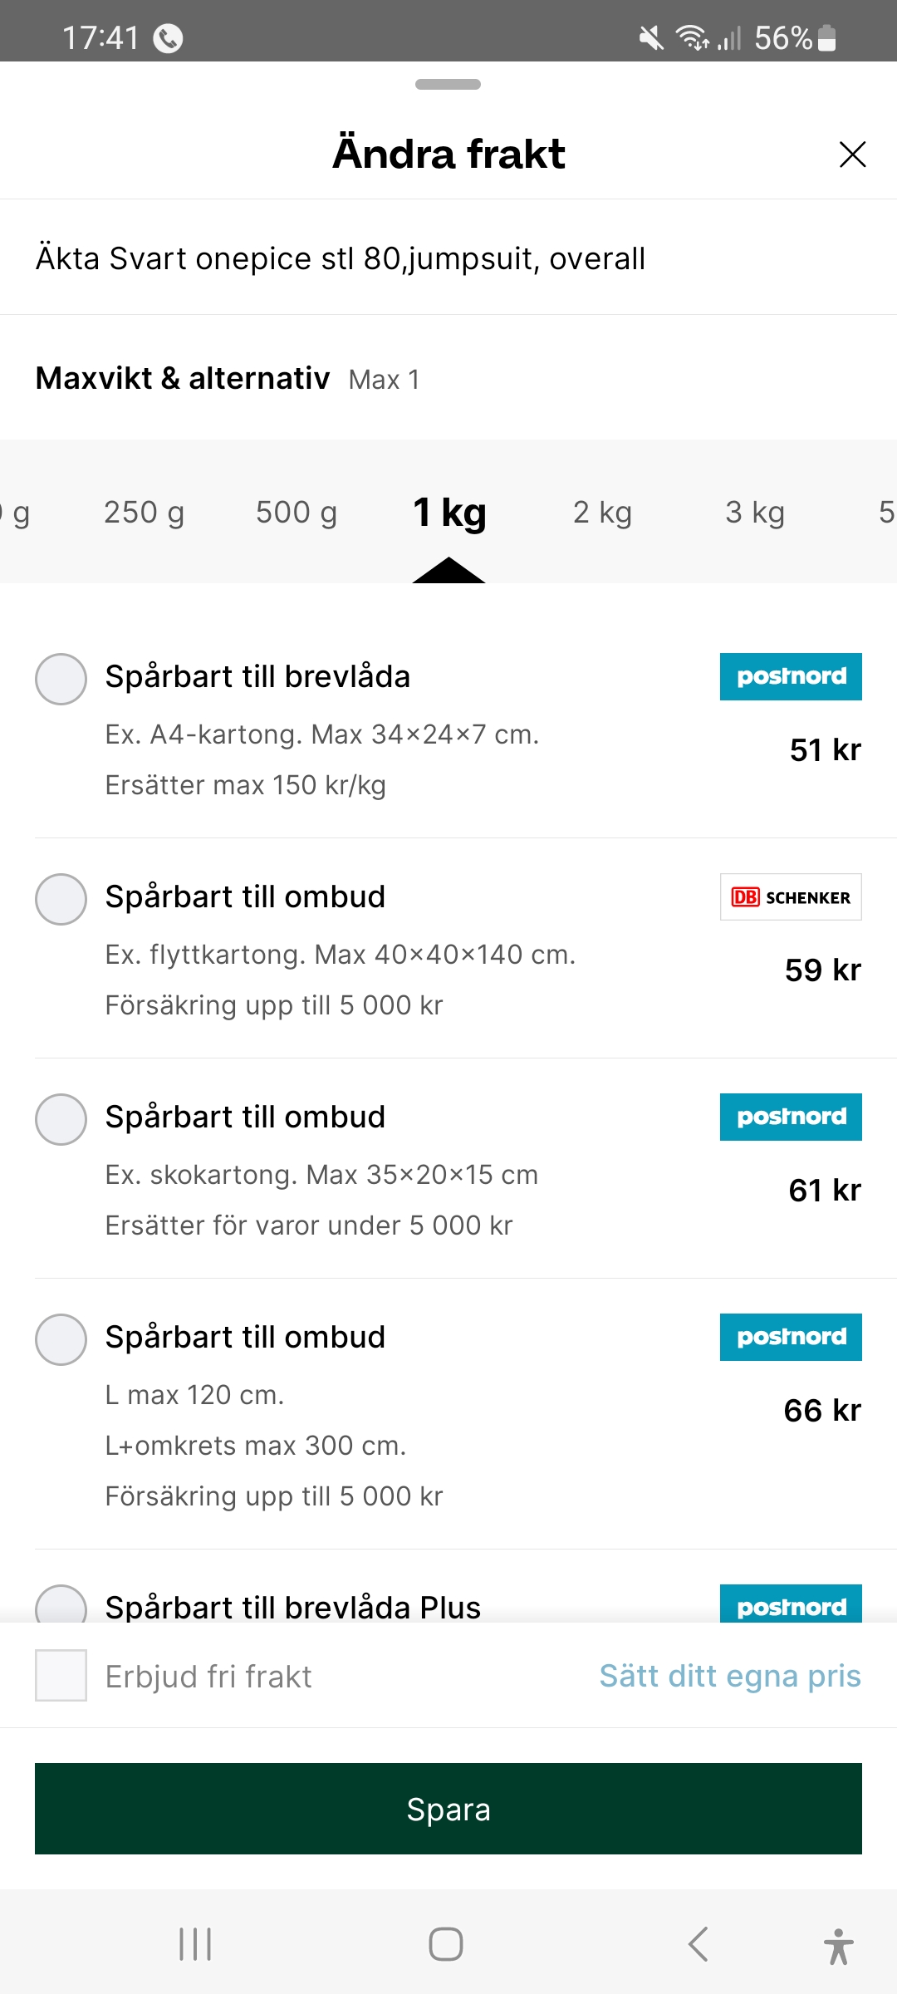Tap the PostNord logo for 51 kr option
This screenshot has width=897, height=1994.
[791, 677]
